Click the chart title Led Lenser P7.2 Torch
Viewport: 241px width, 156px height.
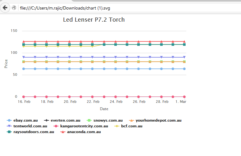tap(94, 20)
